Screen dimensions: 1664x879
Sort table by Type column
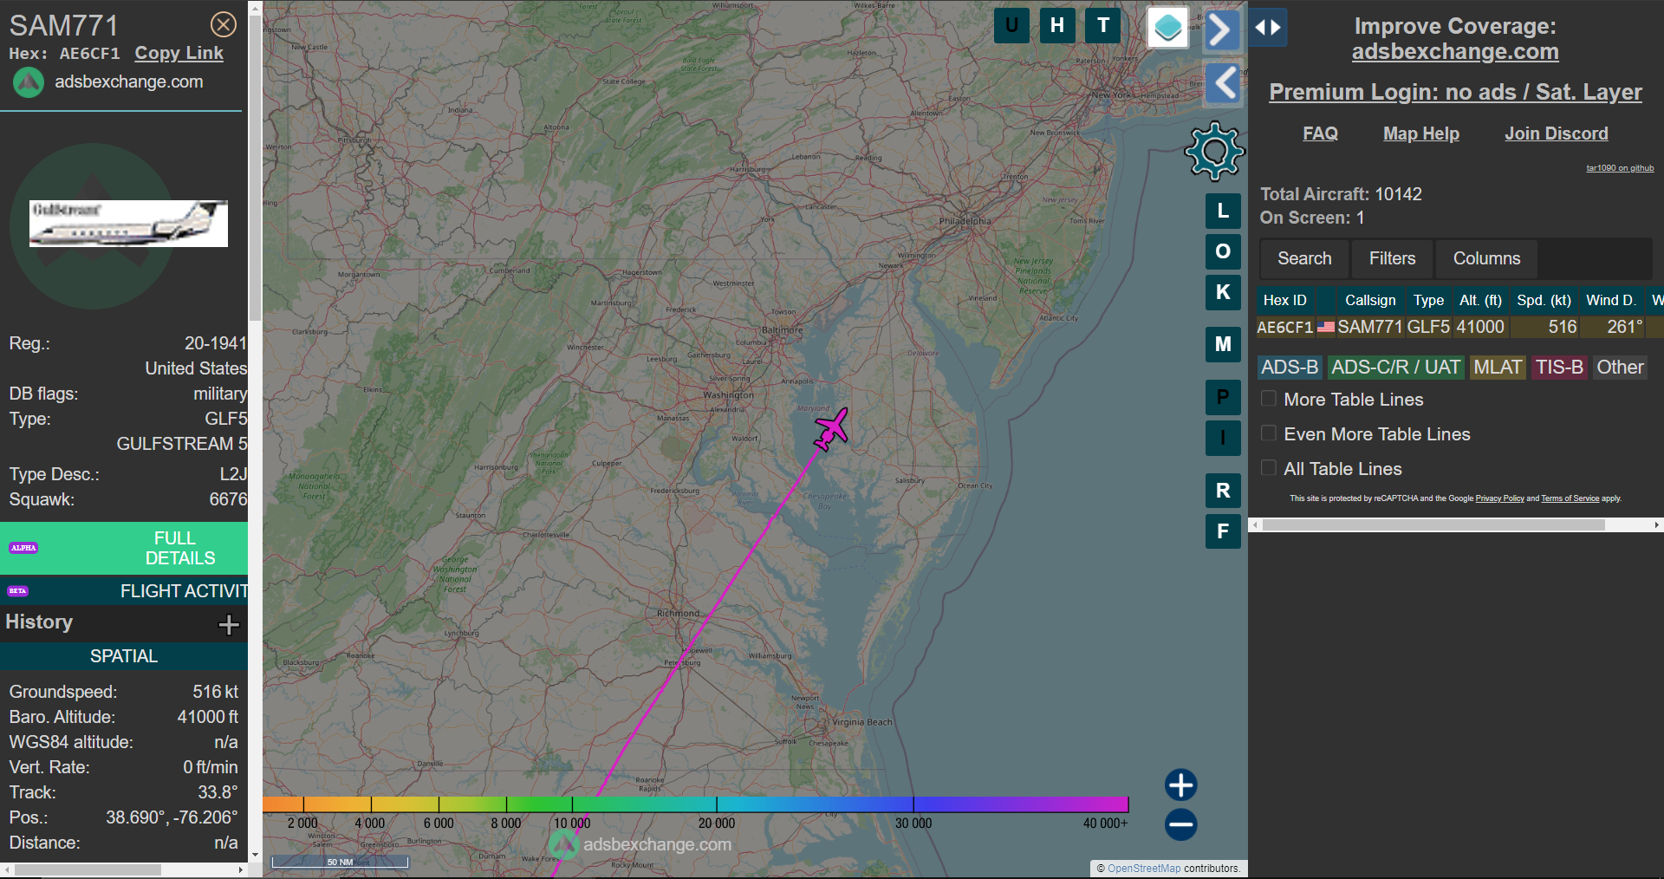[x=1428, y=300]
